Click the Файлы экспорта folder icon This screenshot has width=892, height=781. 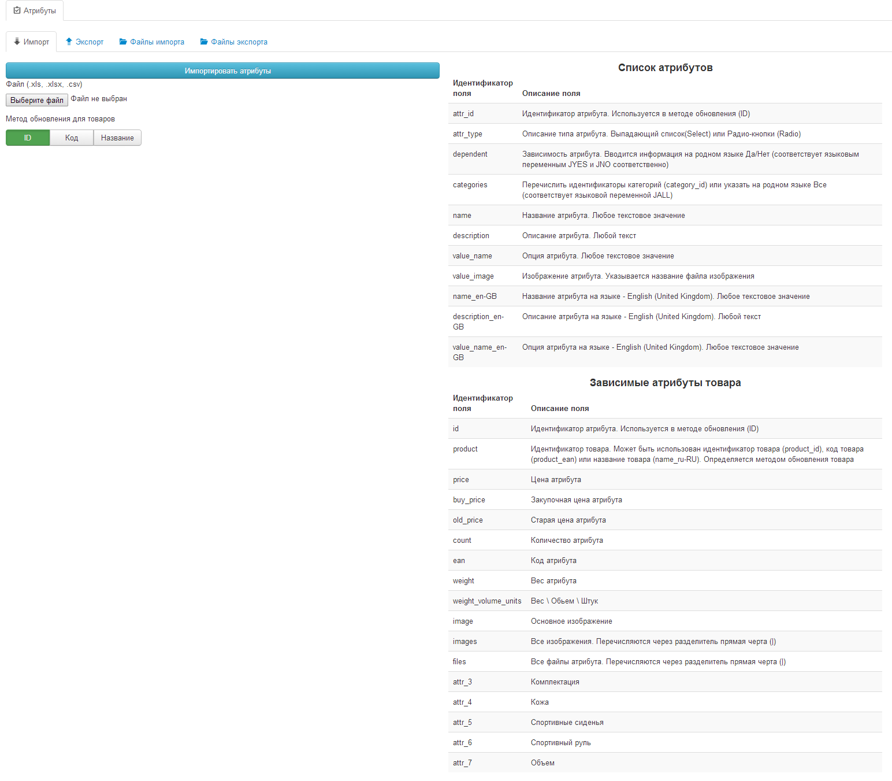point(204,42)
